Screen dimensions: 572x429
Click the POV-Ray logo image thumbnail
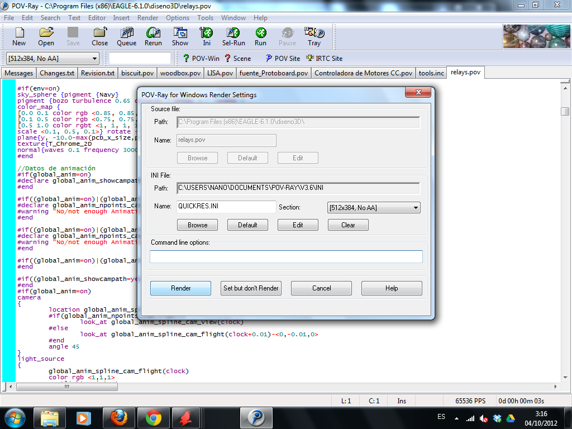tap(536, 36)
